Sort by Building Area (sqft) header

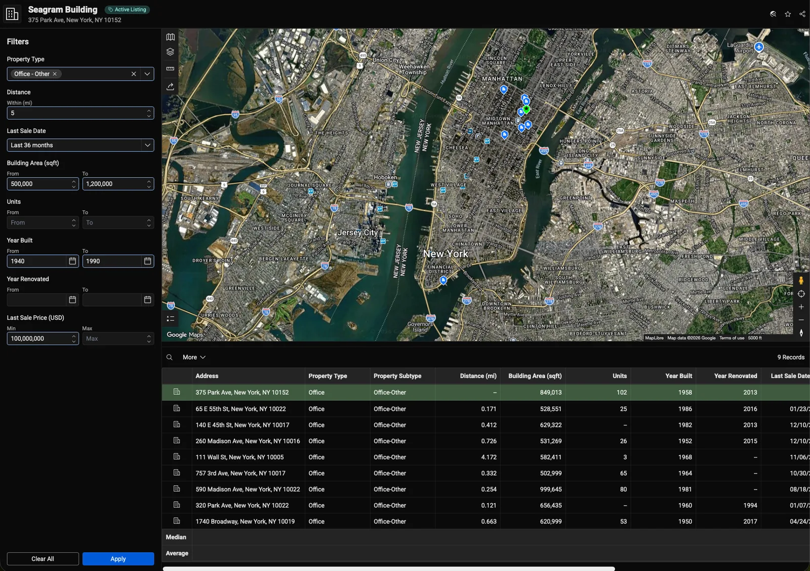[x=535, y=376]
